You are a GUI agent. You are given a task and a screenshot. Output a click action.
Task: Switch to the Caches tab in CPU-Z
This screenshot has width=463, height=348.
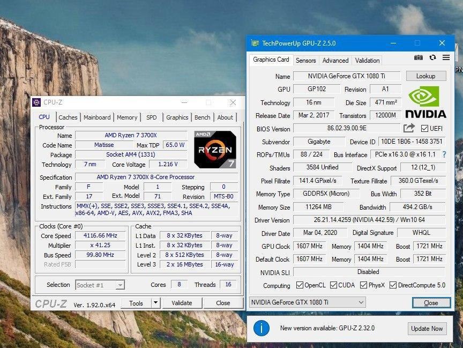68,117
